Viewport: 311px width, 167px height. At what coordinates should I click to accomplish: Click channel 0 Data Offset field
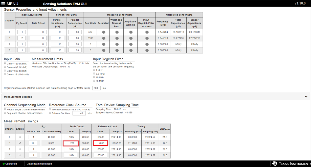pos(38,32)
